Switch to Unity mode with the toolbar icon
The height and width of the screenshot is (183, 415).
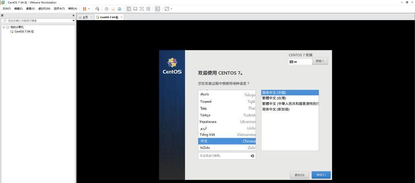coord(148,9)
